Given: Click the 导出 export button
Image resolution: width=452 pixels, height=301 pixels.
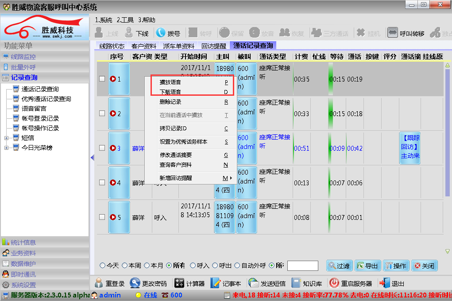Looking at the screenshot, I should (367, 266).
